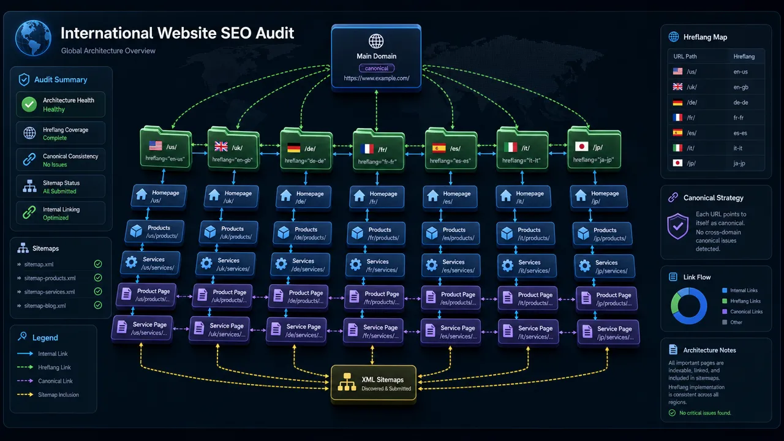Click the Audit Summary shield icon
The height and width of the screenshot is (441, 784).
24,80
